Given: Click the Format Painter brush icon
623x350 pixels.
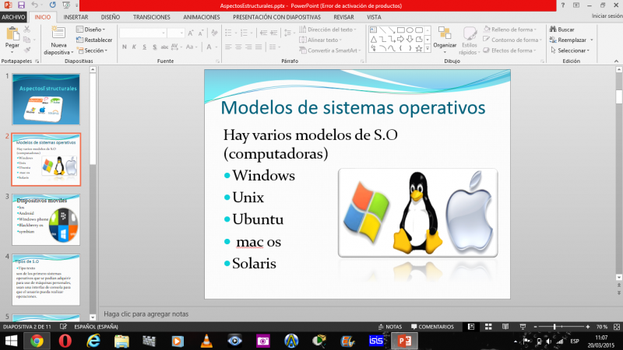Looking at the screenshot, I should [x=27, y=50].
